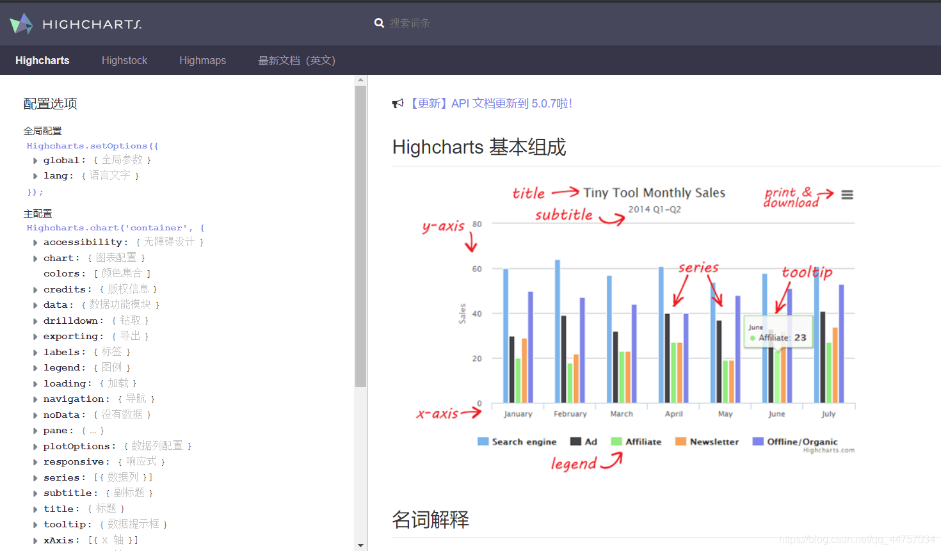The image size is (941, 551).
Task: Click the Highcharts.com credits text
Action: (x=828, y=451)
